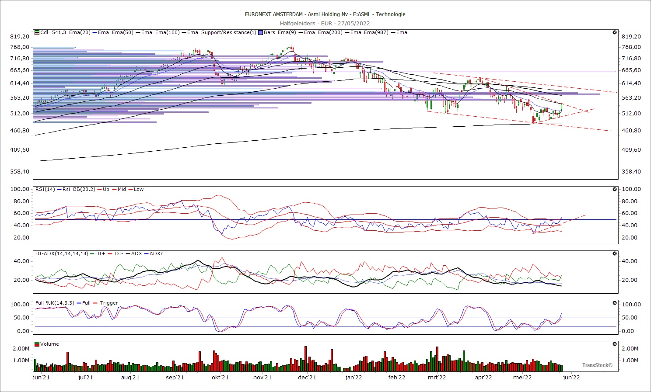This screenshot has width=651, height=392.
Task: Click the RSI(14) panel title
Action: click(45, 189)
